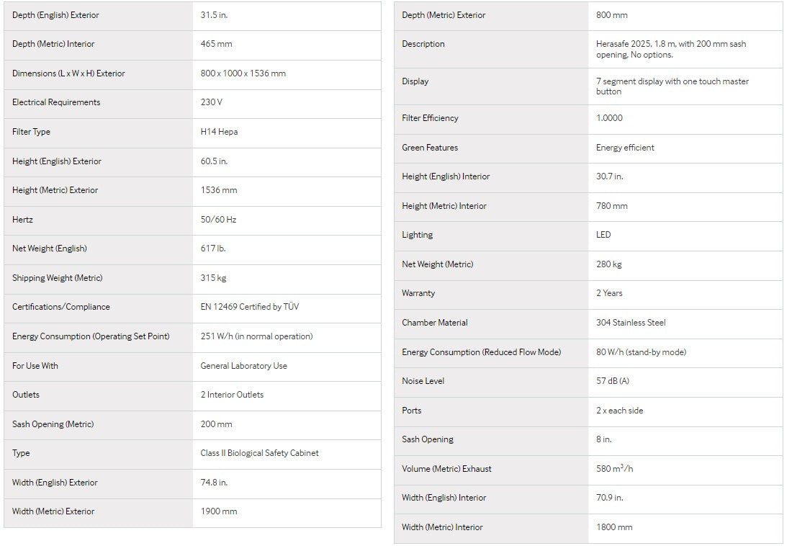Click the "Depth (English) Exterior" row label

(x=55, y=15)
